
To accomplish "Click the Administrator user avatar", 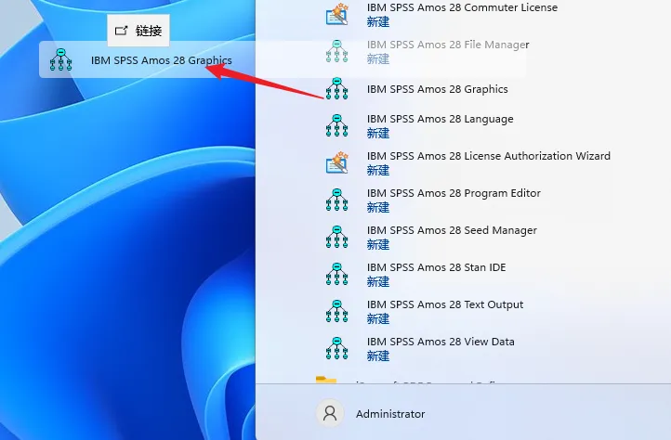I will [x=330, y=413].
